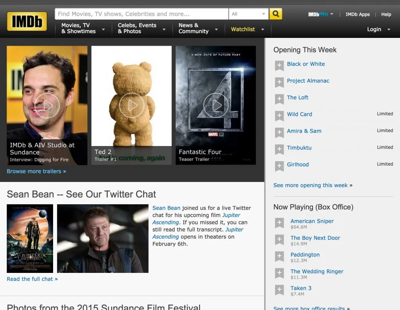The height and width of the screenshot is (310, 400).
Task: Play the Ted 2 trailer
Action: (x=131, y=105)
